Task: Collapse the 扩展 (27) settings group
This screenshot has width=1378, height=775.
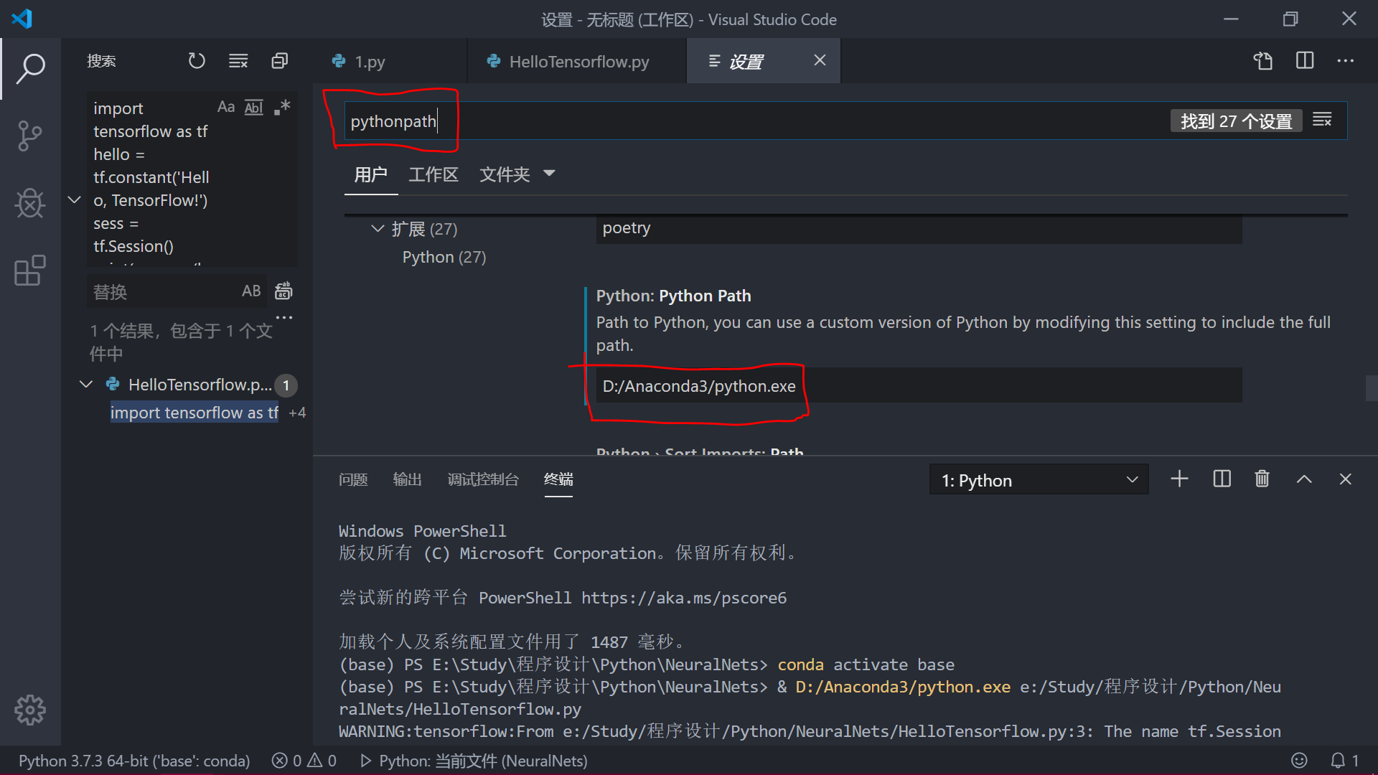Action: (378, 229)
